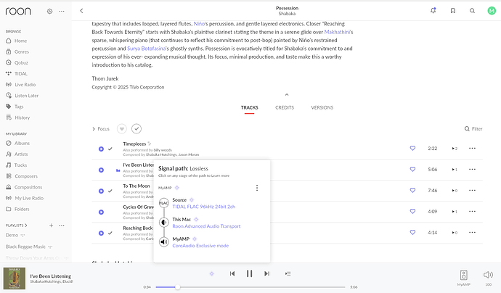This screenshot has height=293, width=501.
Task: Open Compositions in My Library
Action: coord(24,187)
